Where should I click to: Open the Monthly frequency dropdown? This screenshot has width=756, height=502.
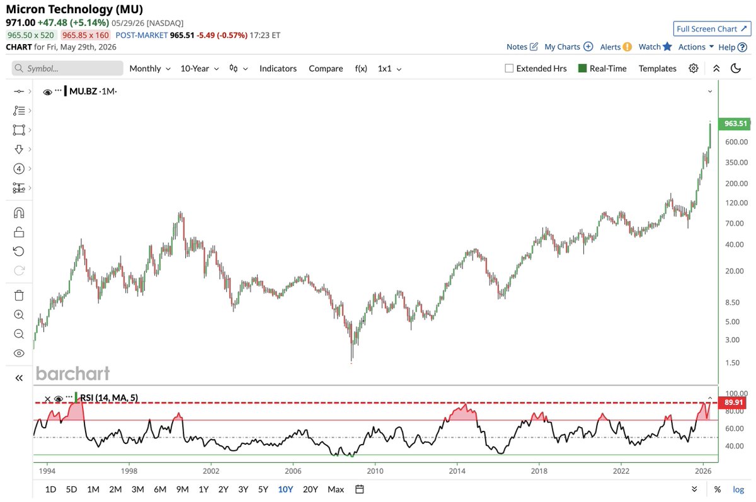point(150,69)
